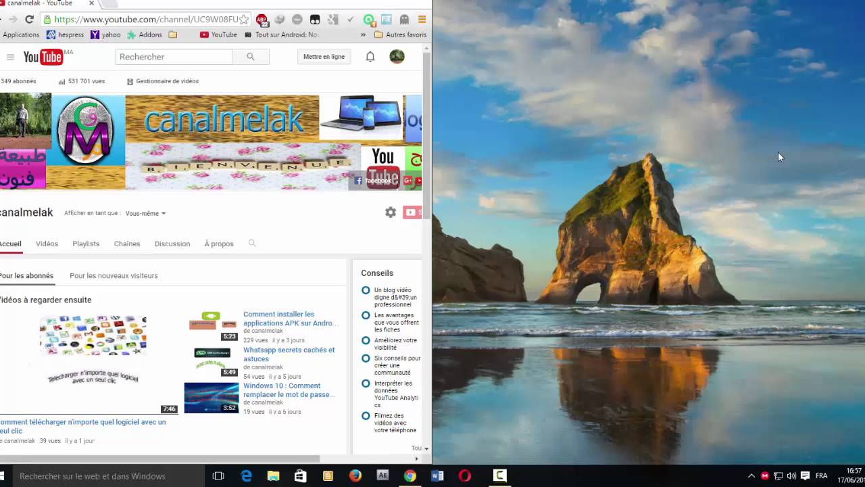Select the 'Améliorez votre visibilité' tip circle
The image size is (865, 487).
point(366,340)
